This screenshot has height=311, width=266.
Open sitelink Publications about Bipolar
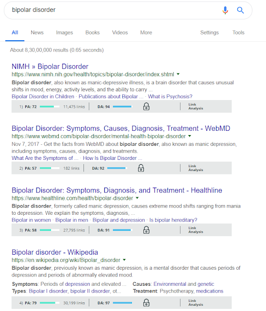click(108, 97)
